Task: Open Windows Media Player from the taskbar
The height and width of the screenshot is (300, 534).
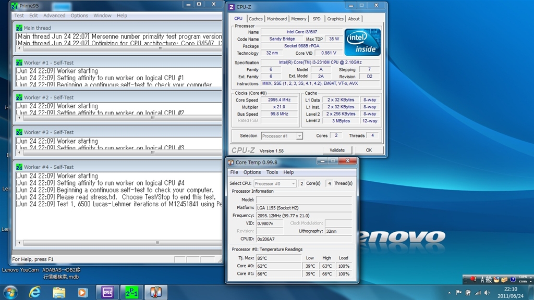Action: pos(82,292)
